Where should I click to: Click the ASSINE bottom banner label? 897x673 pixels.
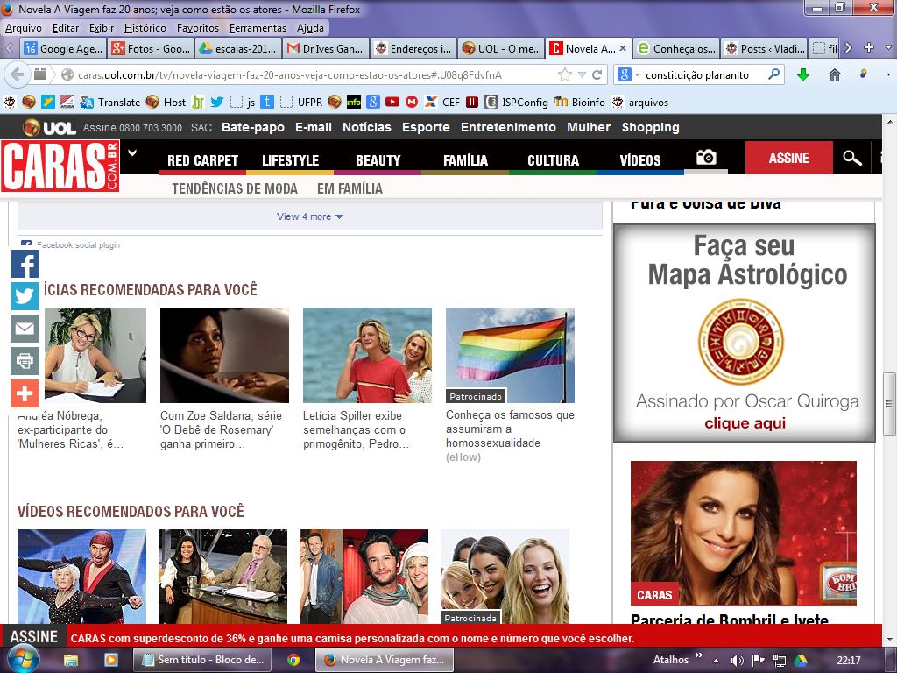(34, 637)
